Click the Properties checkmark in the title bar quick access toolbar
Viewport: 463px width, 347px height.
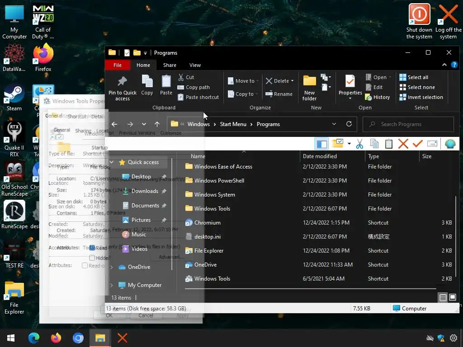tap(127, 53)
